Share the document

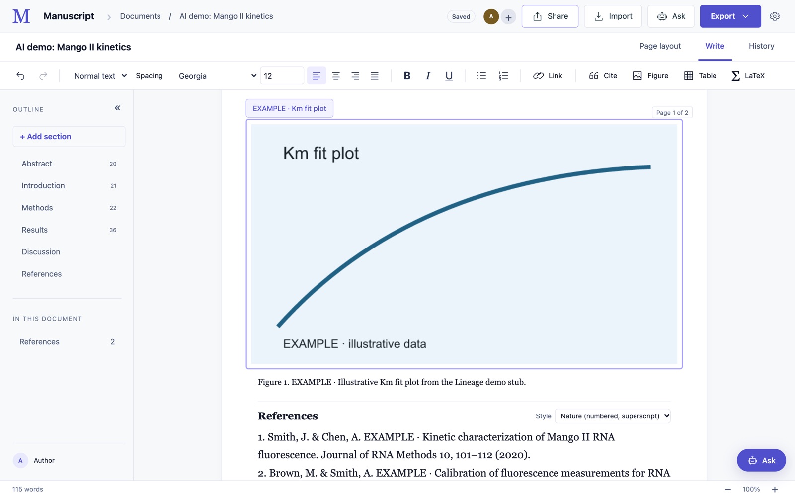550,16
